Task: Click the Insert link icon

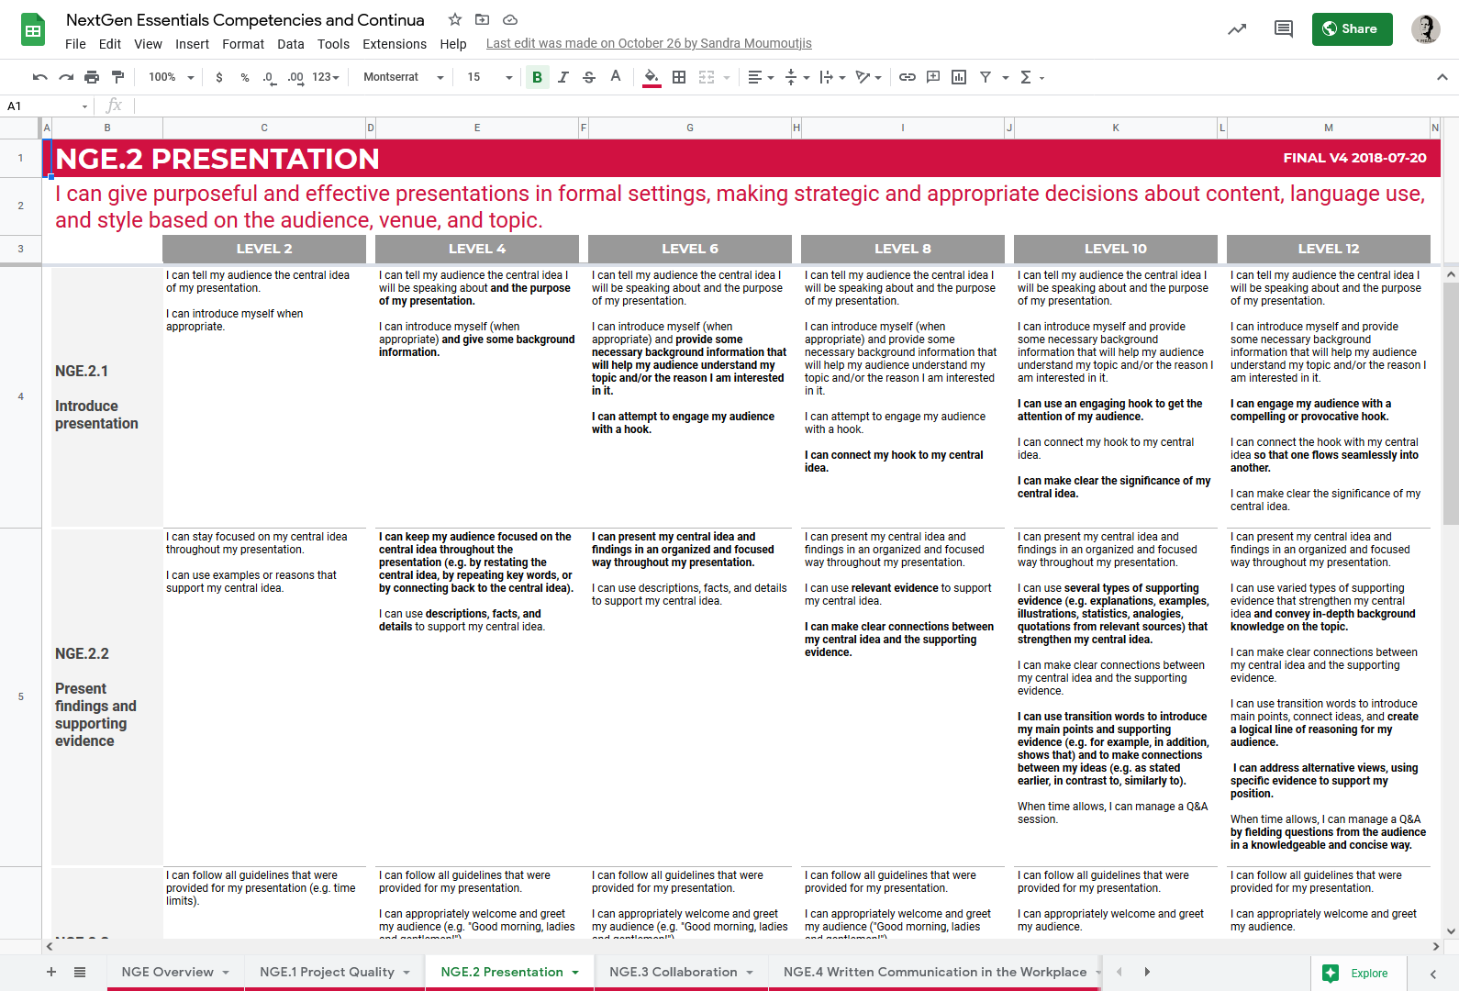Action: (907, 77)
